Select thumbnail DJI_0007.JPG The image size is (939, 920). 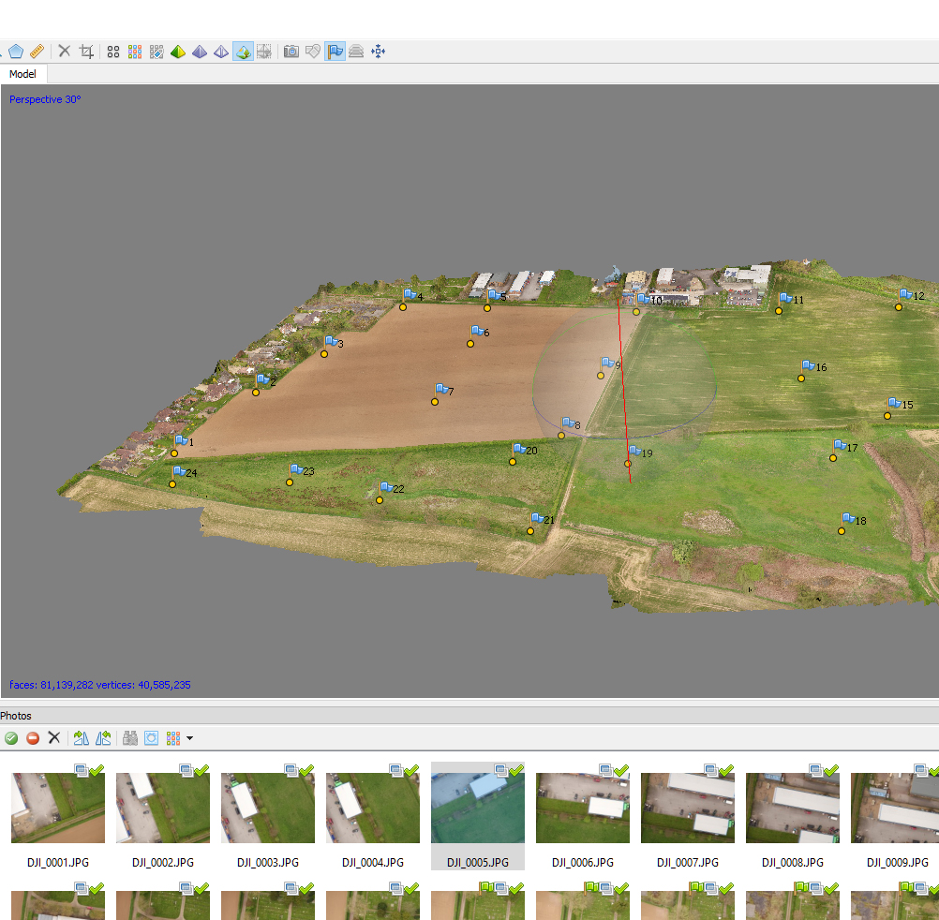coord(688,808)
